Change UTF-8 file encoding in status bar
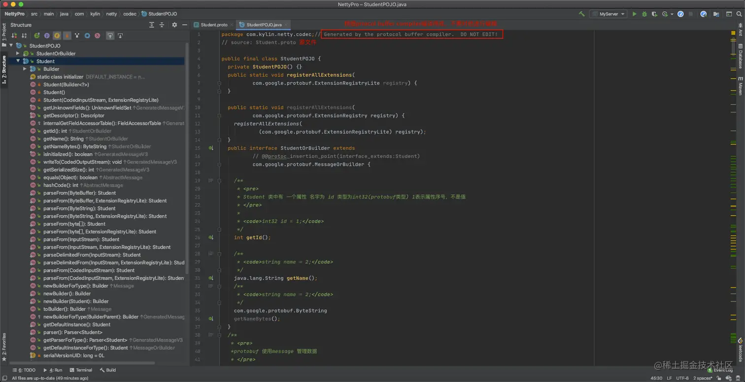The image size is (745, 382). click(x=682, y=378)
